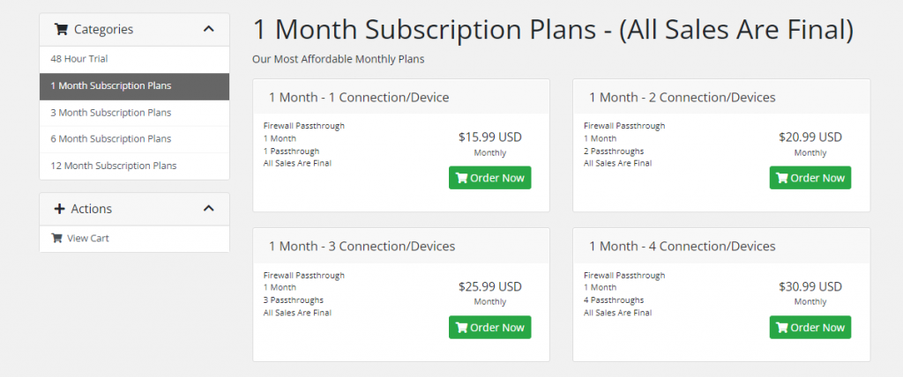Open the 48 Hour Trial category
Viewport: 903px width, 377px height.
pyautogui.click(x=79, y=59)
